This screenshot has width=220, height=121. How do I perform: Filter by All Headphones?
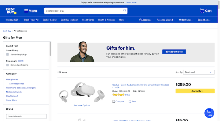[x=16, y=84]
